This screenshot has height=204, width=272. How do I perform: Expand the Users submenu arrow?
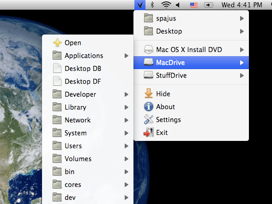click(x=127, y=146)
